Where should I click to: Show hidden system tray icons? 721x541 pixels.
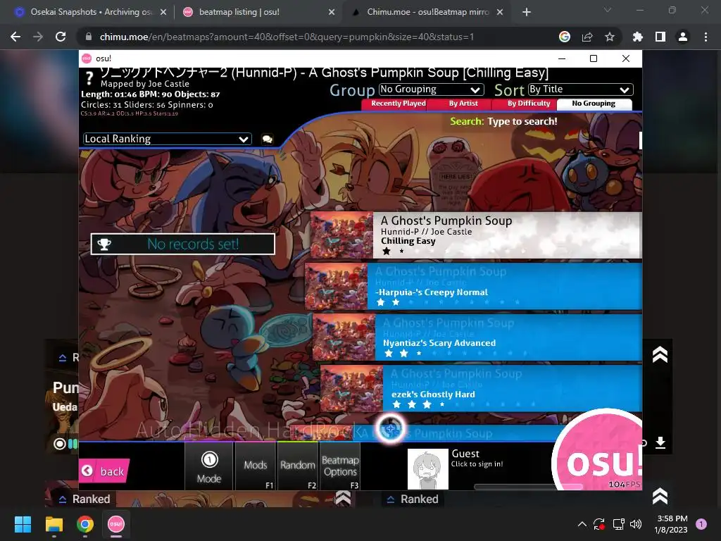[x=582, y=524]
